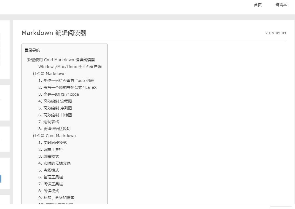
Task: Select 绘制表格 in directory navigation
Action: (51, 122)
